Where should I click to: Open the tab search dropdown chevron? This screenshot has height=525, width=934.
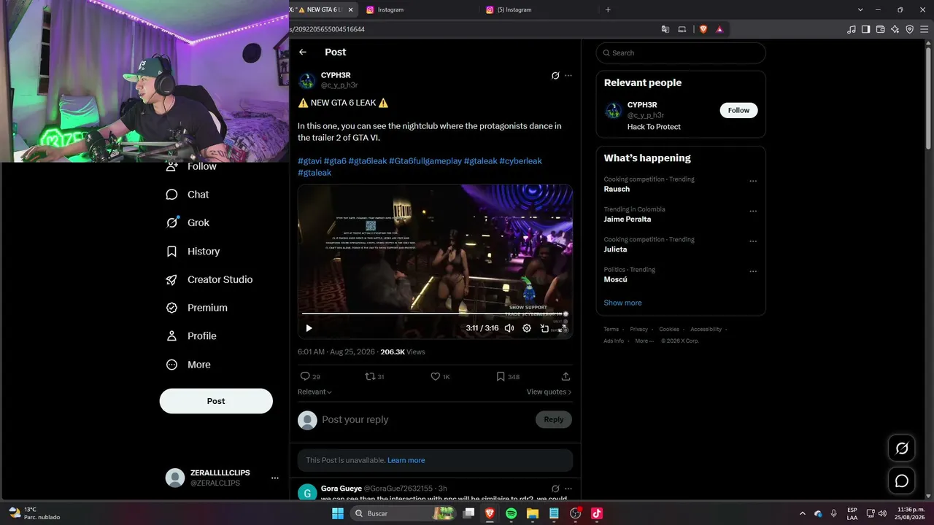[x=860, y=9]
